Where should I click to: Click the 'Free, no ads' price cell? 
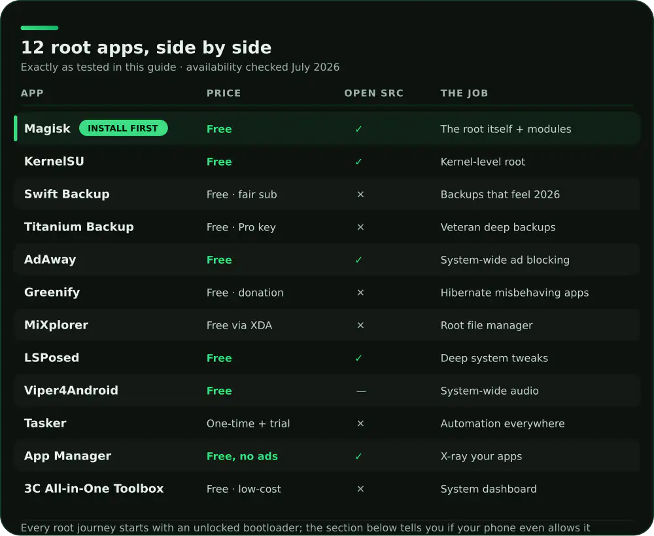tap(243, 456)
